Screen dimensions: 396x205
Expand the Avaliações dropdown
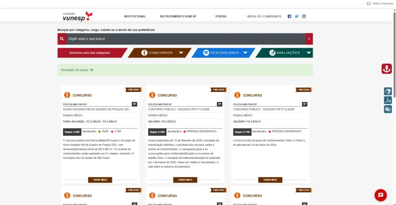(x=309, y=53)
